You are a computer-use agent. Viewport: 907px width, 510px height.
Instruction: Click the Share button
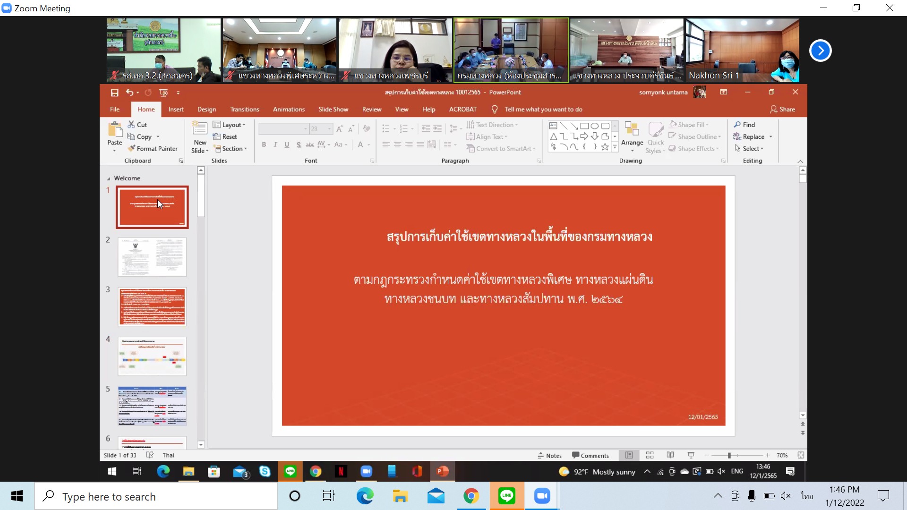(x=782, y=109)
